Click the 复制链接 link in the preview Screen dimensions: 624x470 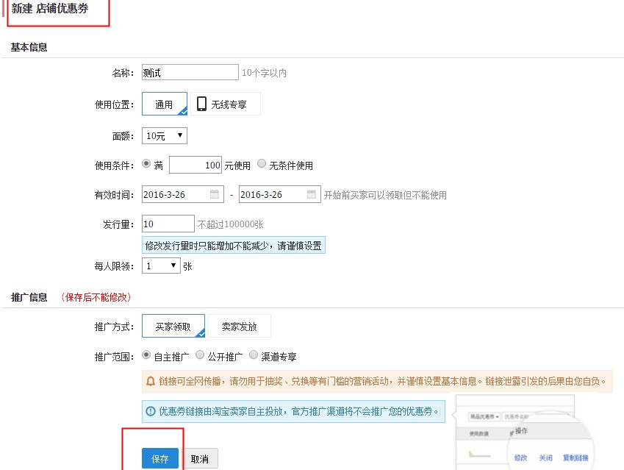577,457
